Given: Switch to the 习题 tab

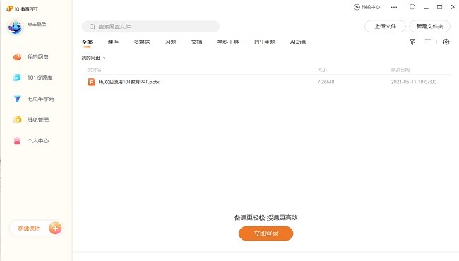Looking at the screenshot, I should tap(170, 42).
